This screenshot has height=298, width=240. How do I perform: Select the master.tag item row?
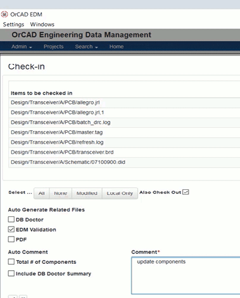(124, 132)
